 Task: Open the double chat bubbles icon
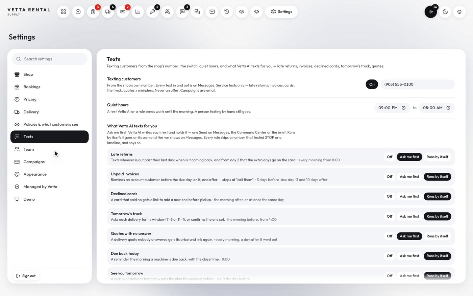[x=197, y=12]
